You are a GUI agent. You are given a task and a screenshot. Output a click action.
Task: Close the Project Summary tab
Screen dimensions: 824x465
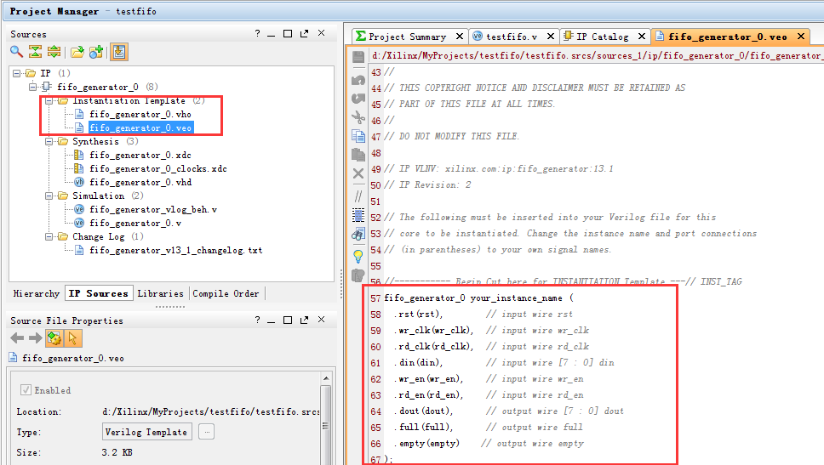tap(460, 37)
